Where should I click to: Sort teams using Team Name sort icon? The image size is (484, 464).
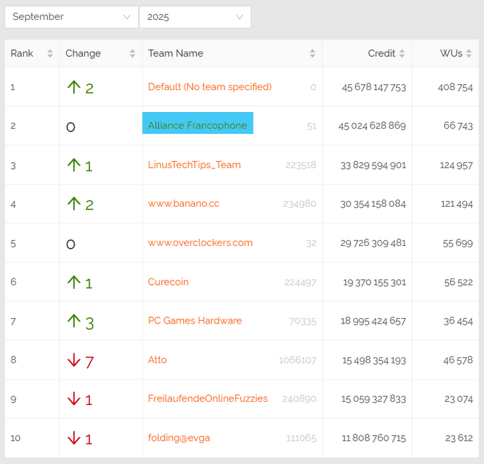313,54
